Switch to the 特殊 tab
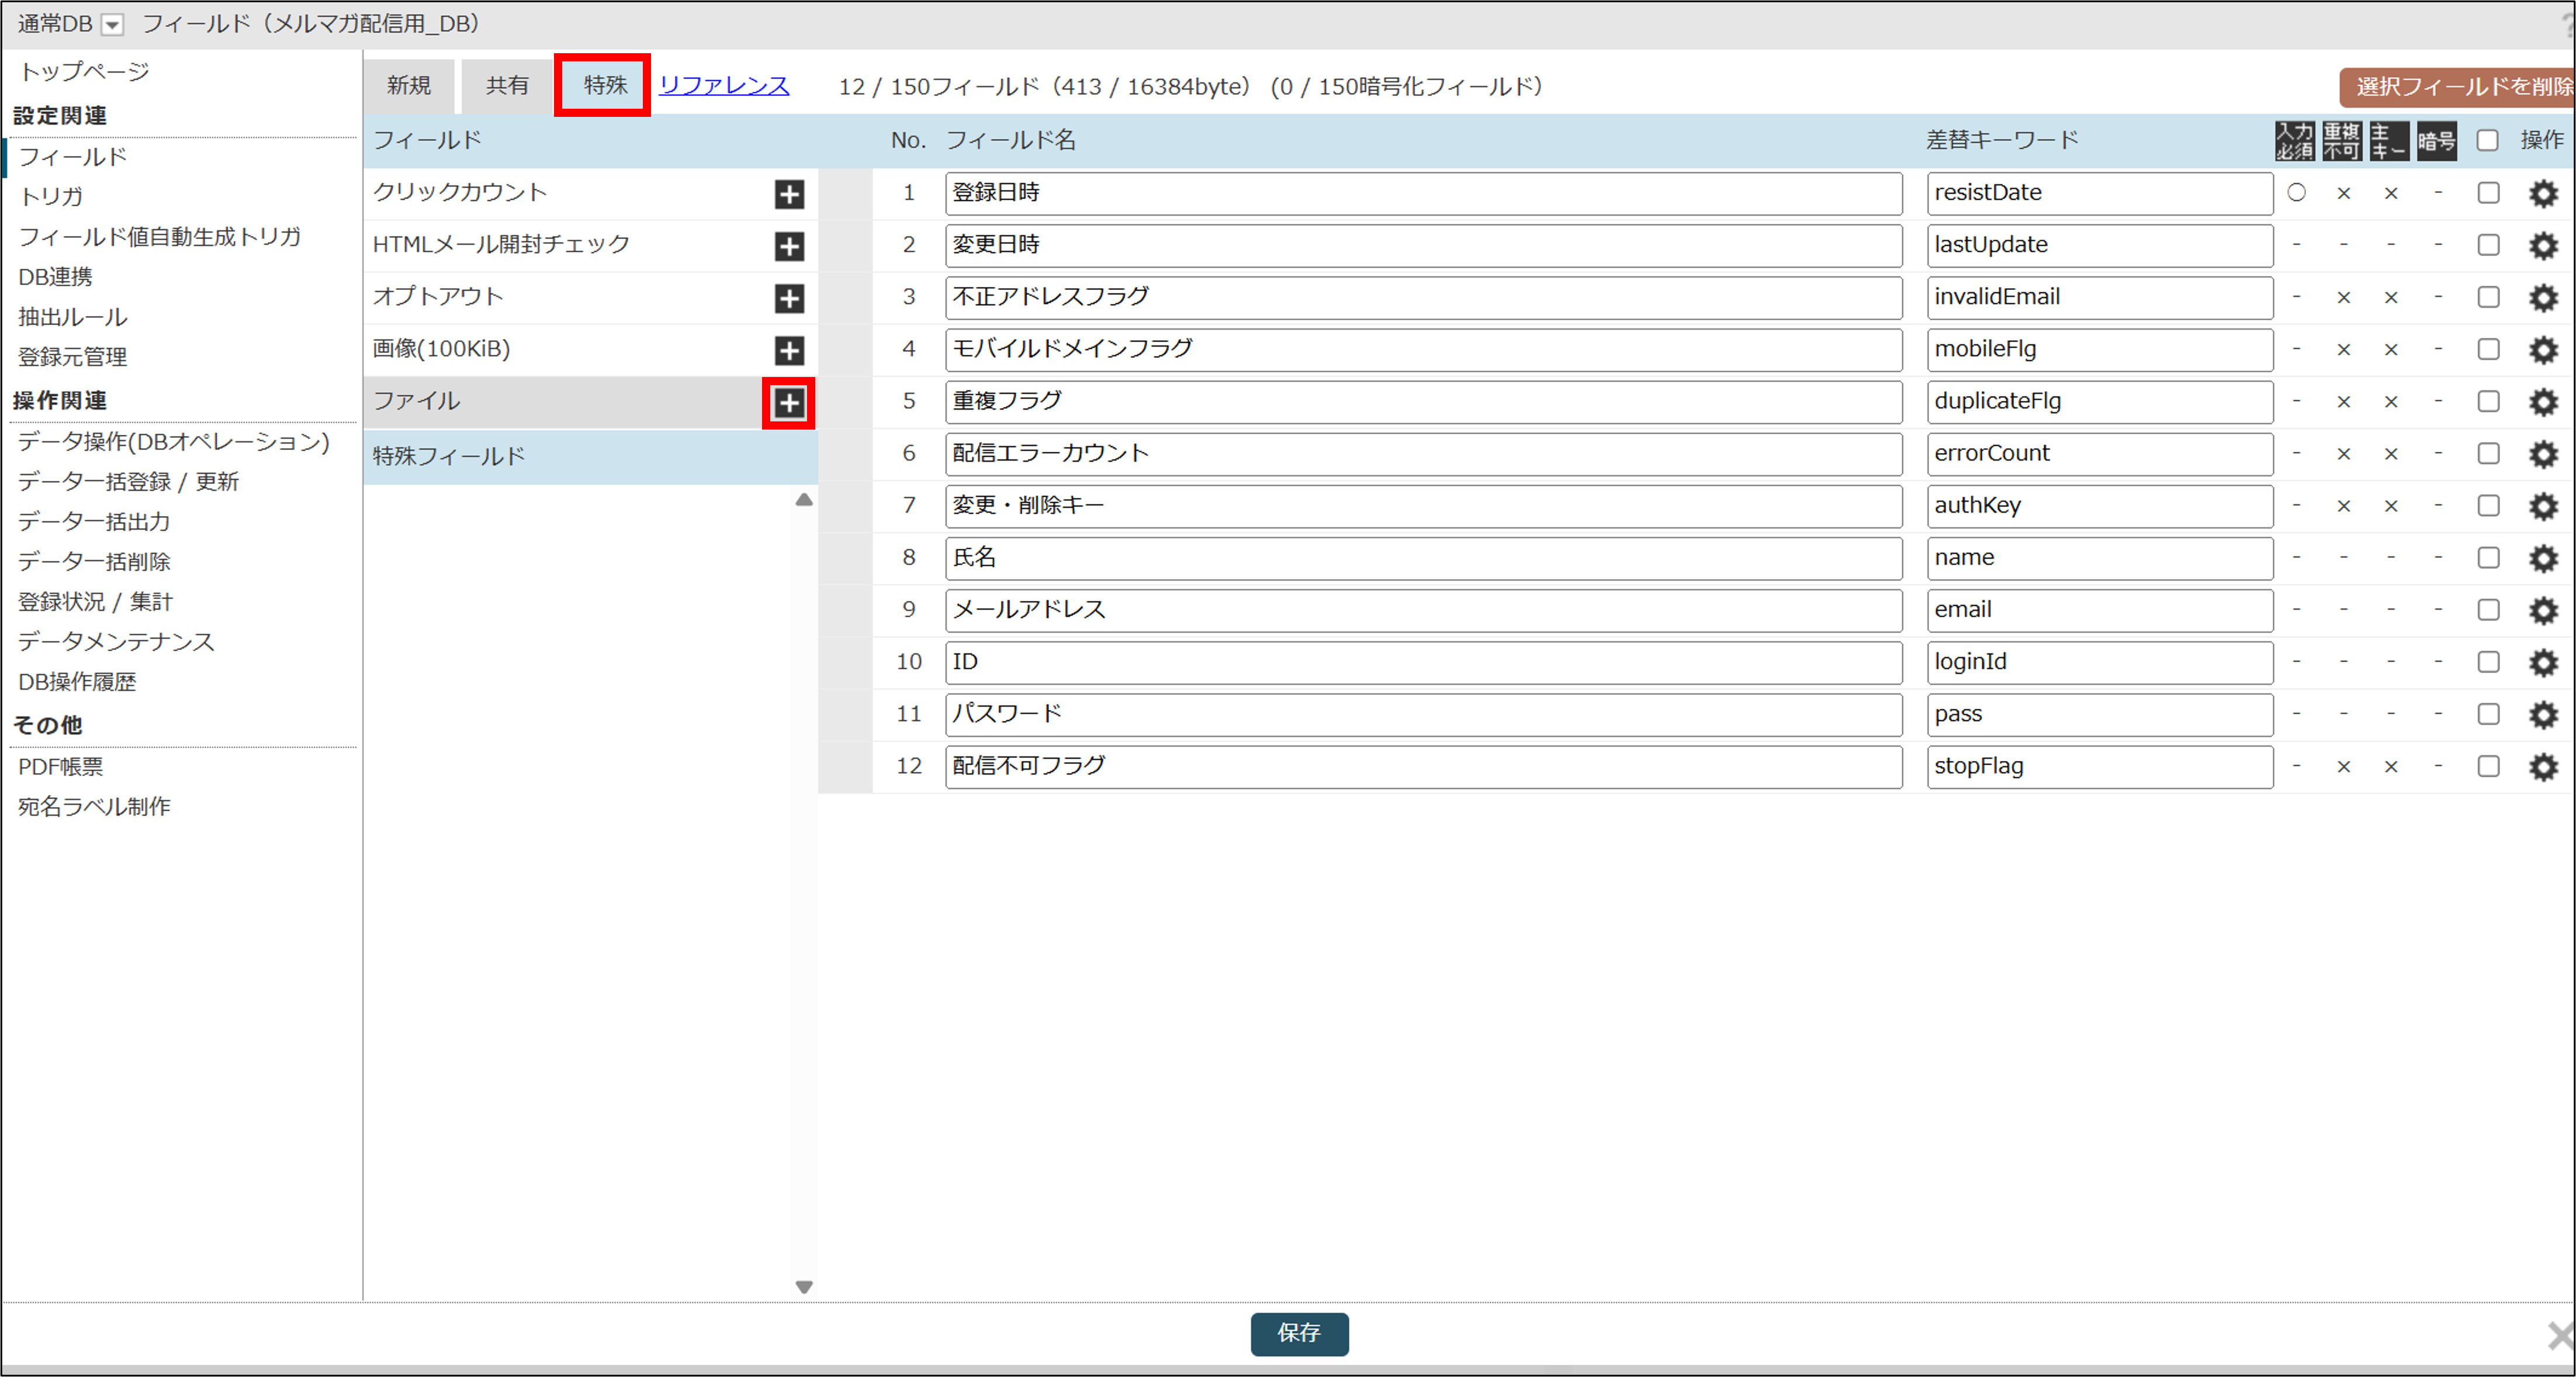 pos(604,85)
